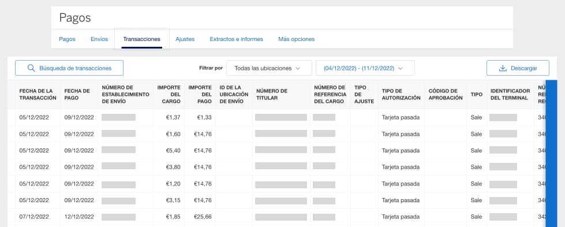Screen dimensions: 565x227
Task: Switch to the Envíos tab
Action: pyautogui.click(x=99, y=39)
